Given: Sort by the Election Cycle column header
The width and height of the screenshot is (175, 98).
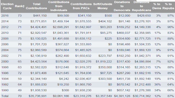Looking at the screenshot, I should tap(7, 6).
